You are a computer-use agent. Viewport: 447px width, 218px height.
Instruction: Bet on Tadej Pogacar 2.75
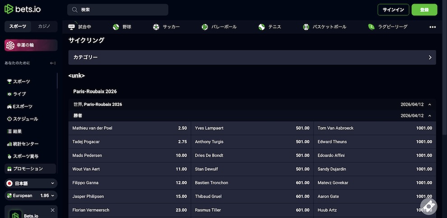click(x=130, y=142)
